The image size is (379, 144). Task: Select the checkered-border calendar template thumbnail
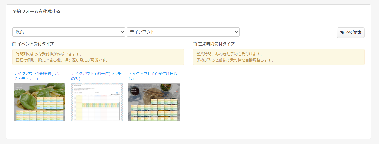[97, 102]
